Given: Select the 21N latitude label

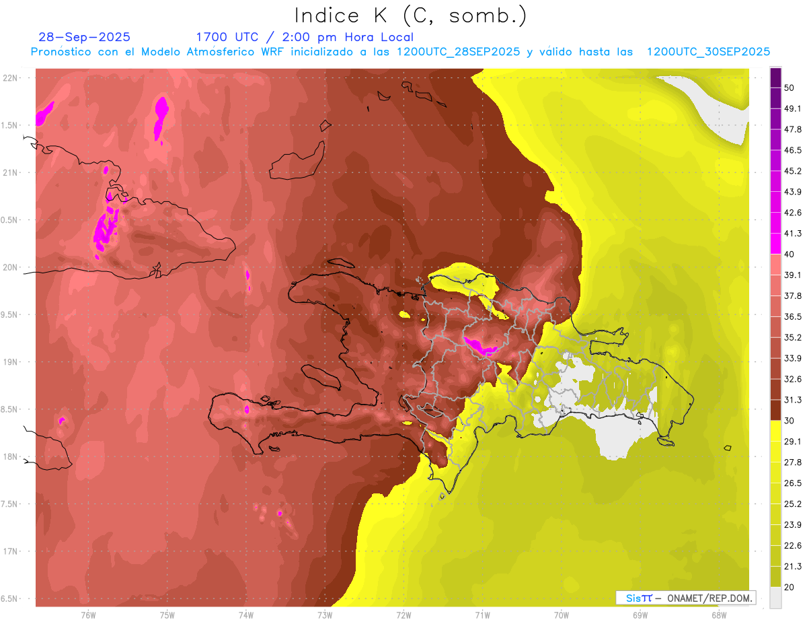Looking at the screenshot, I should point(11,172).
